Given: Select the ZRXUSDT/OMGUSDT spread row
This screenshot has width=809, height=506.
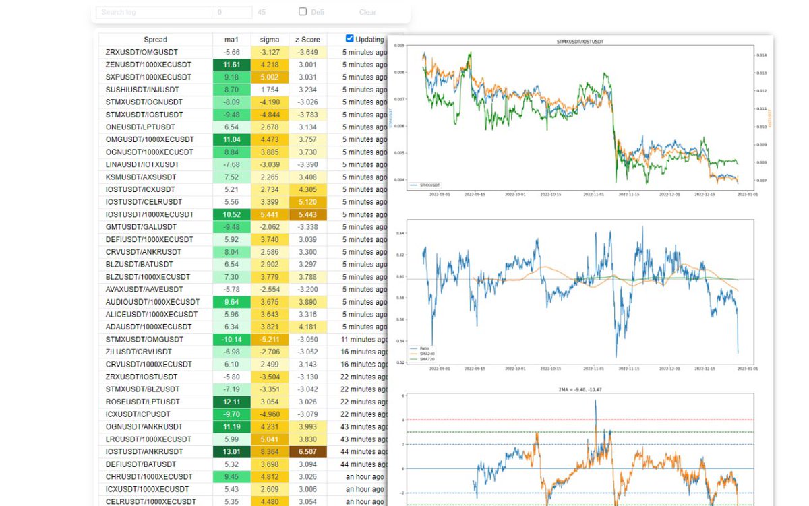Looking at the screenshot, I should tap(155, 52).
